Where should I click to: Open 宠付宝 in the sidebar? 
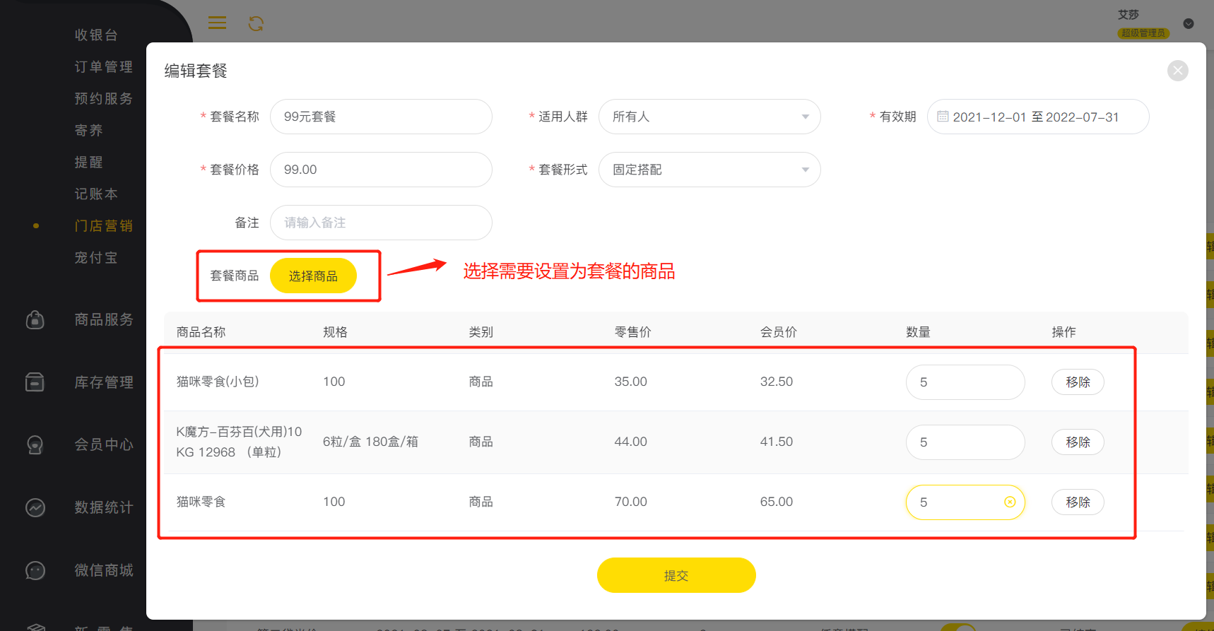(x=96, y=257)
